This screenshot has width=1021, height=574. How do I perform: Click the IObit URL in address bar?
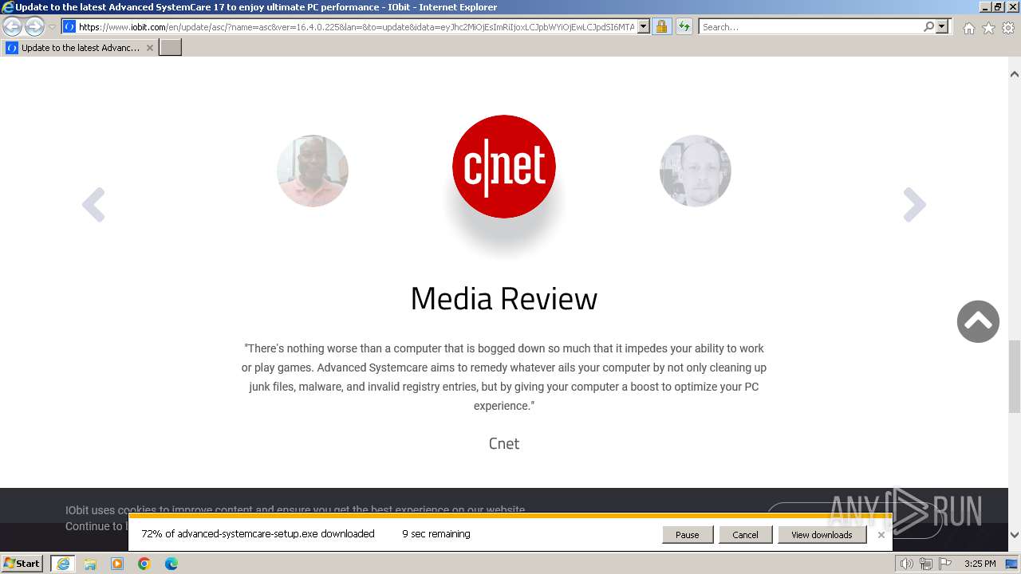click(357, 27)
